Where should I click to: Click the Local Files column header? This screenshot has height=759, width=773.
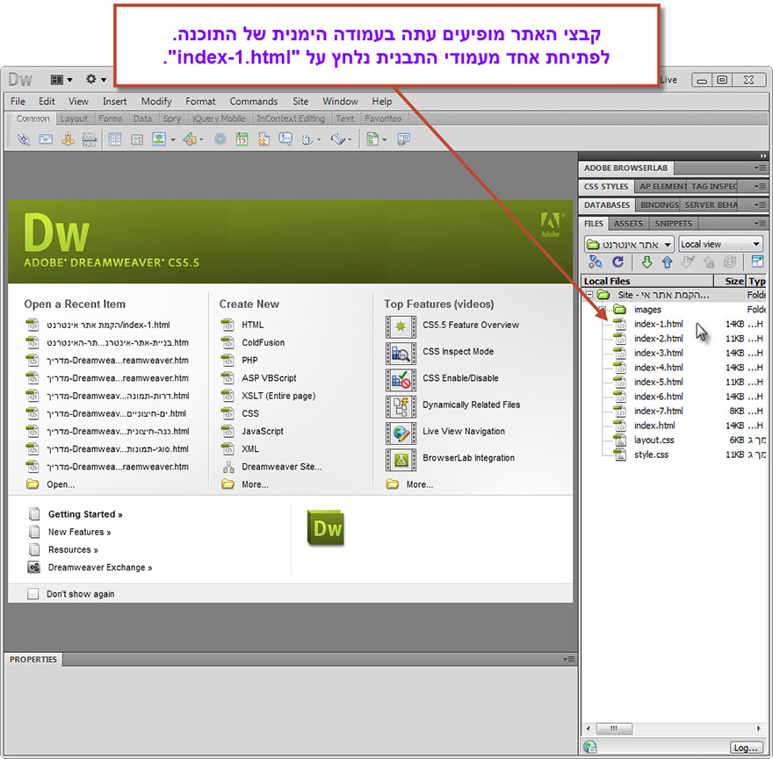coord(647,282)
